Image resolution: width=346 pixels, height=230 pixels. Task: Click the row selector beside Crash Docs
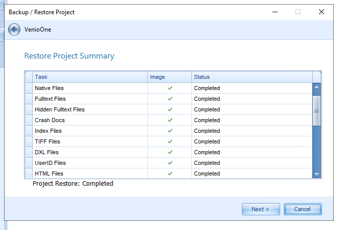pyautogui.click(x=29, y=120)
